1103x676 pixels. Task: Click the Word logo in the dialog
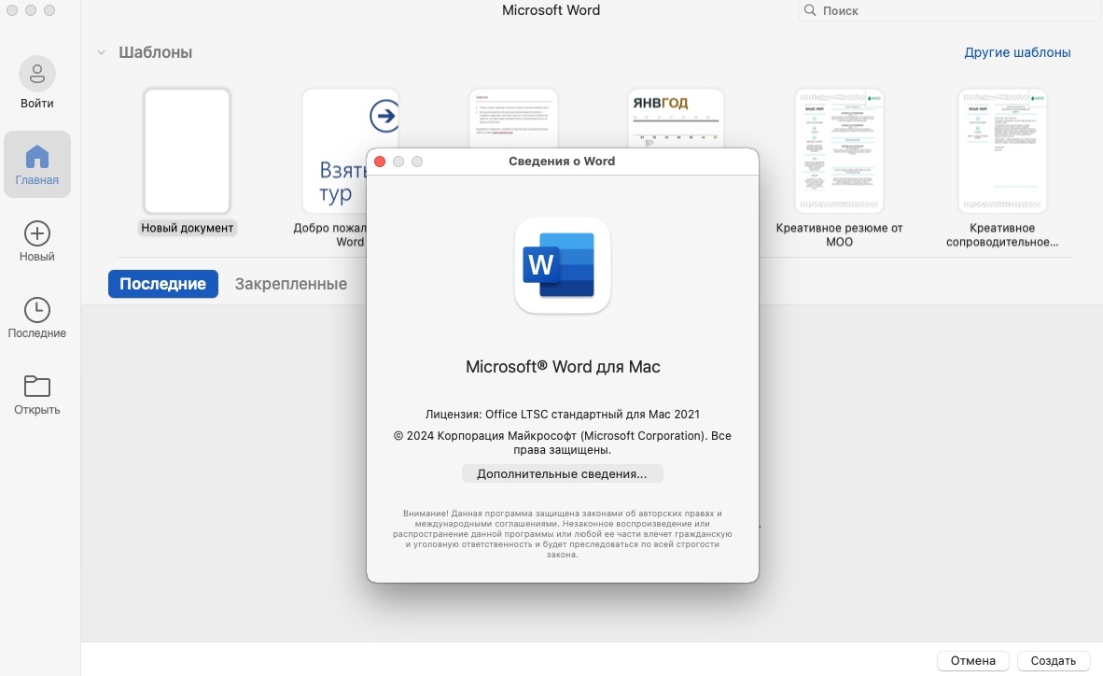[x=562, y=265]
